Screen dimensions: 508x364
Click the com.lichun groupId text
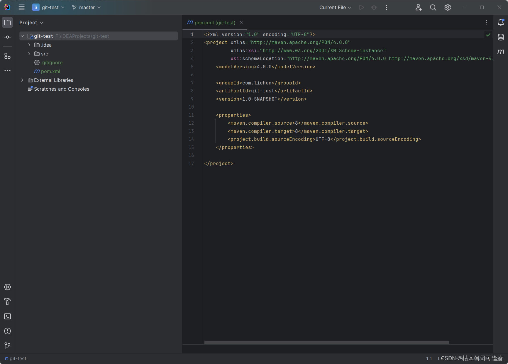click(257, 83)
